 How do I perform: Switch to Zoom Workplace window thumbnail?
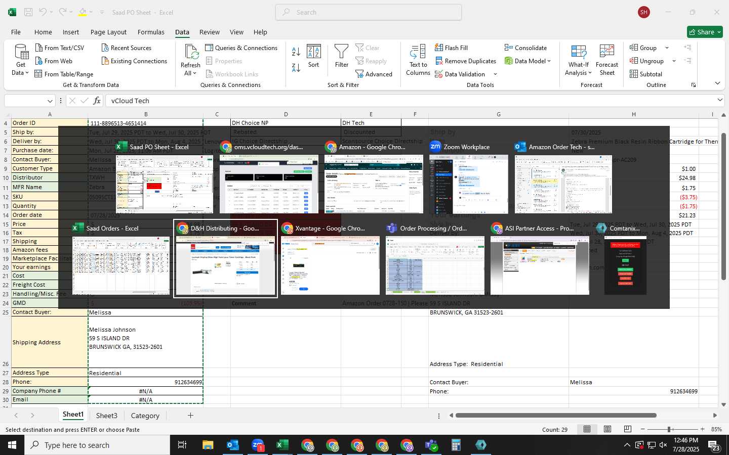(x=468, y=177)
